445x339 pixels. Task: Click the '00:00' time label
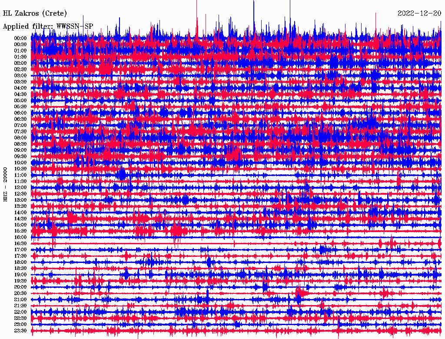(x=20, y=38)
